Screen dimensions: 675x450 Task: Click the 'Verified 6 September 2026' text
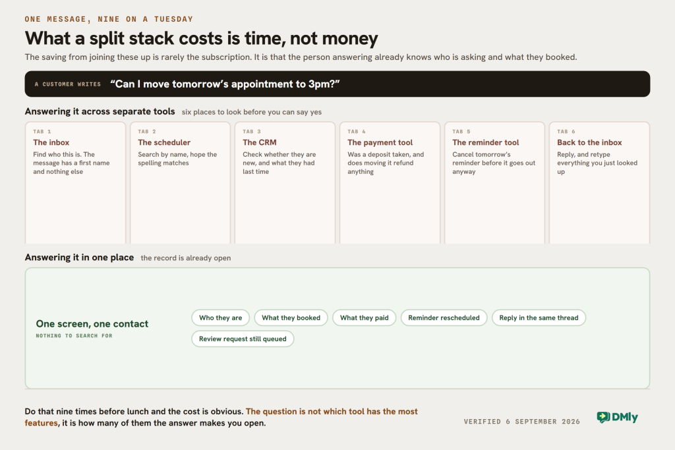(x=522, y=422)
